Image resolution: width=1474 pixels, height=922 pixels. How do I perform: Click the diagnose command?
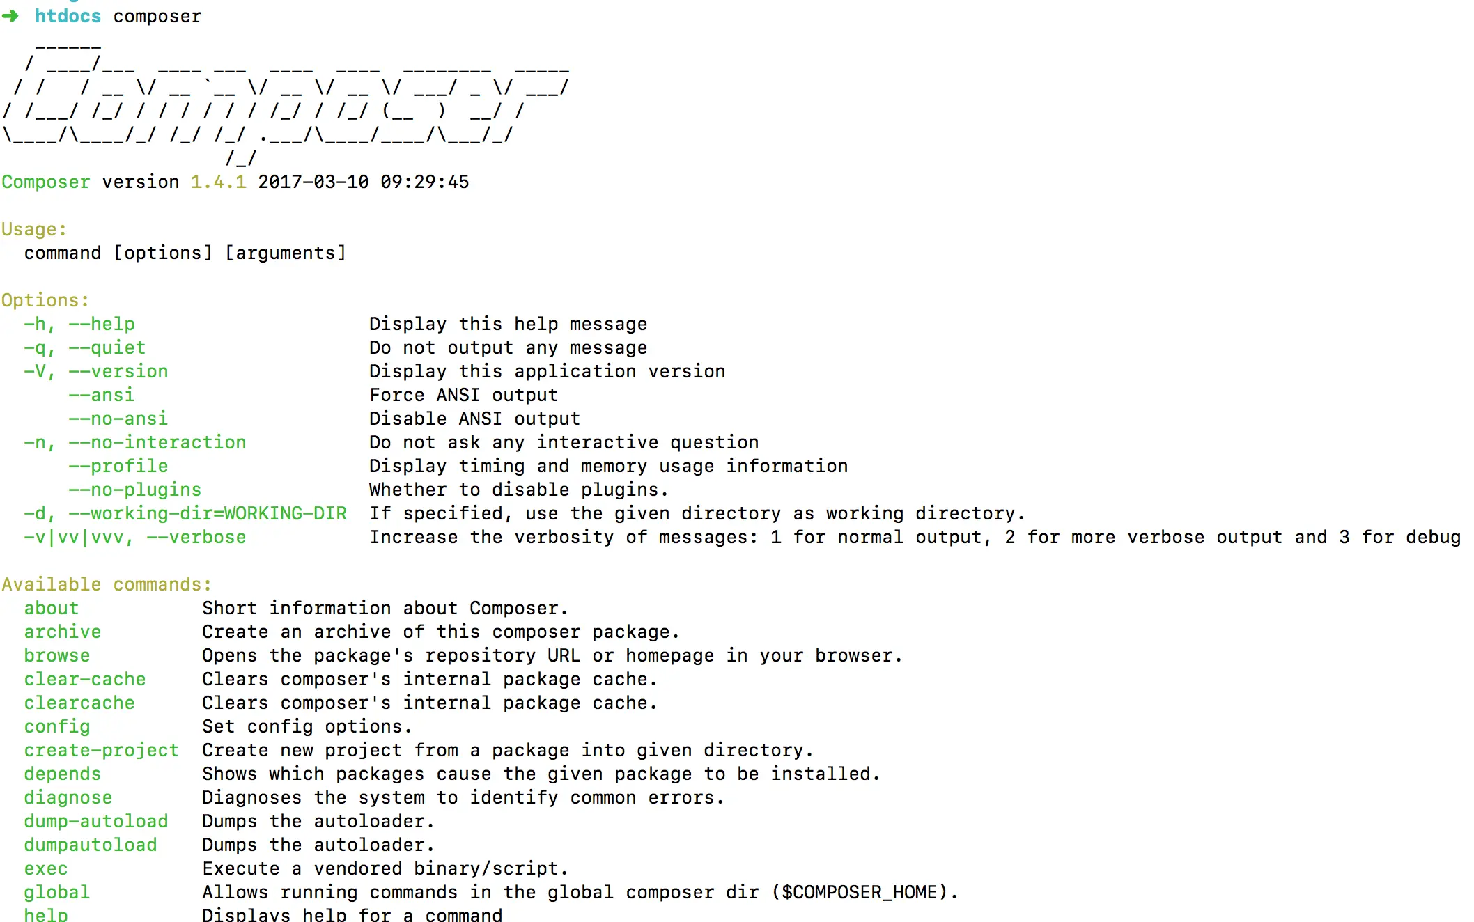(x=68, y=797)
